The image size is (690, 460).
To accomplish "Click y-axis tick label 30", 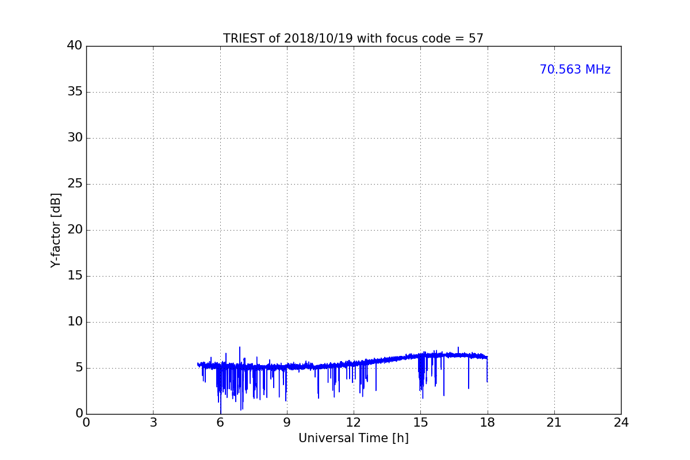I will [75, 138].
